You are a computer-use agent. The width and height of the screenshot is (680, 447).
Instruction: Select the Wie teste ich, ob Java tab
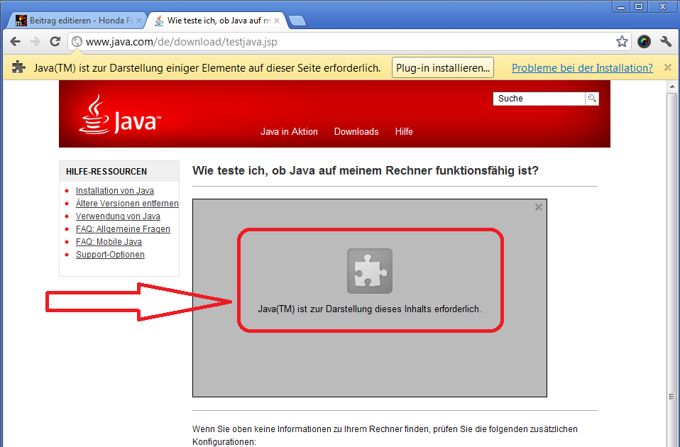pyautogui.click(x=216, y=21)
